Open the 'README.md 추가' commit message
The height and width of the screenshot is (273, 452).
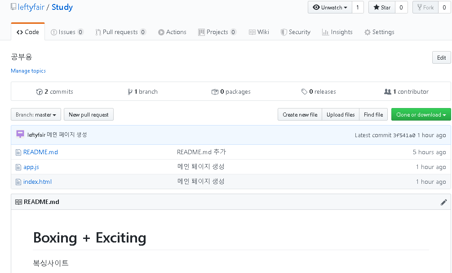coord(201,152)
